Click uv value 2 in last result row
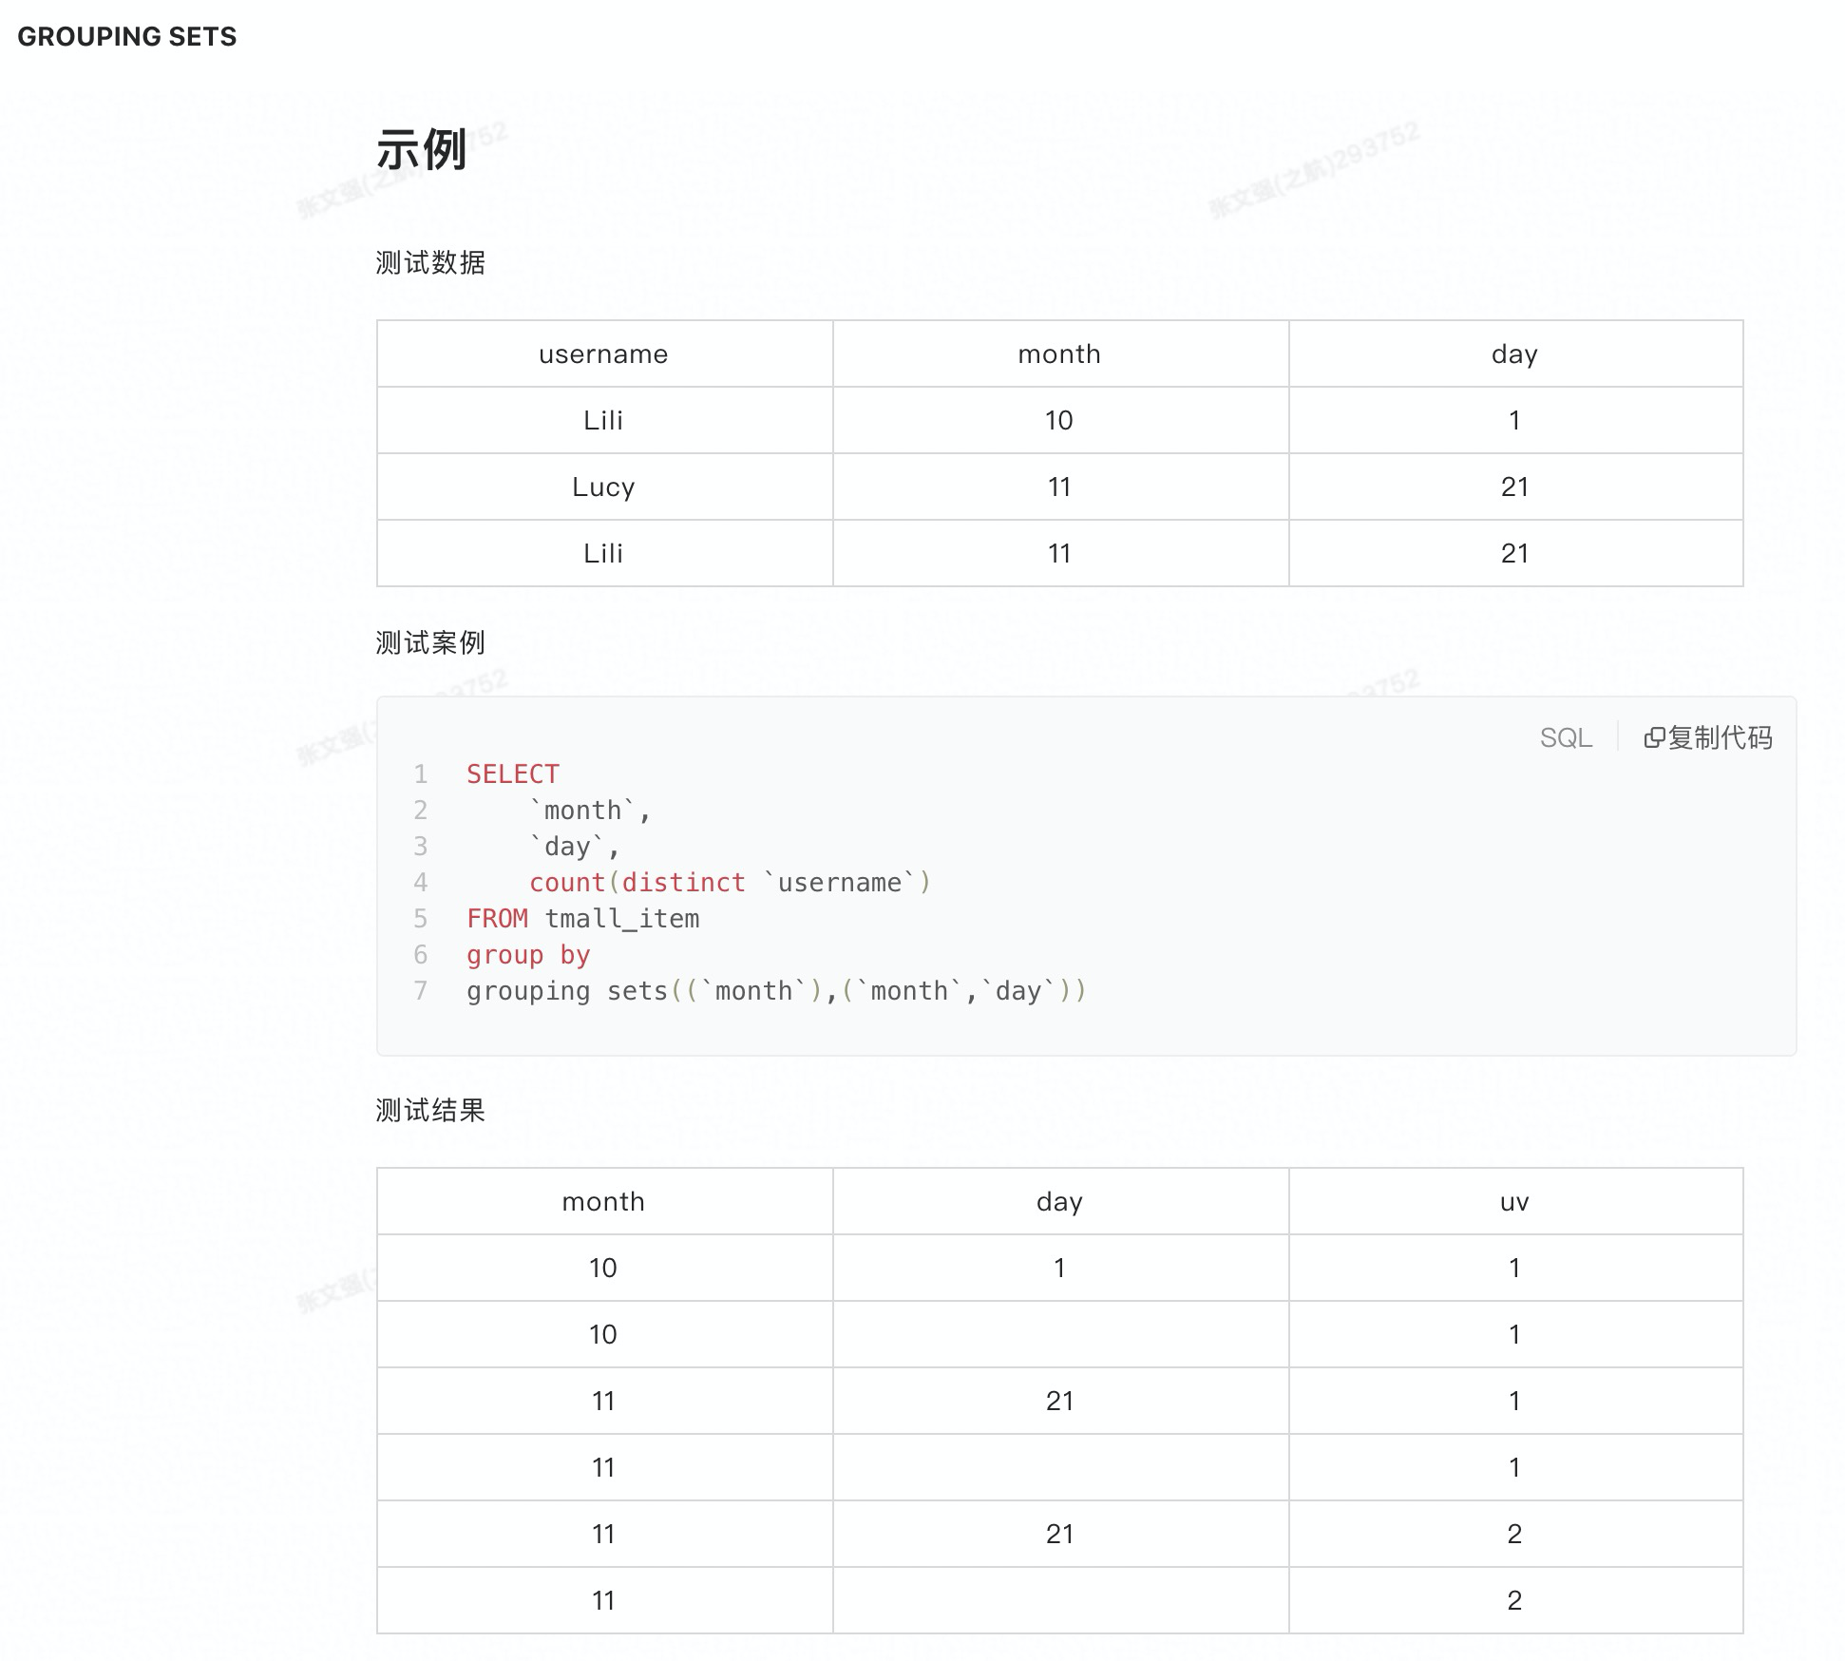 pos(1514,1601)
